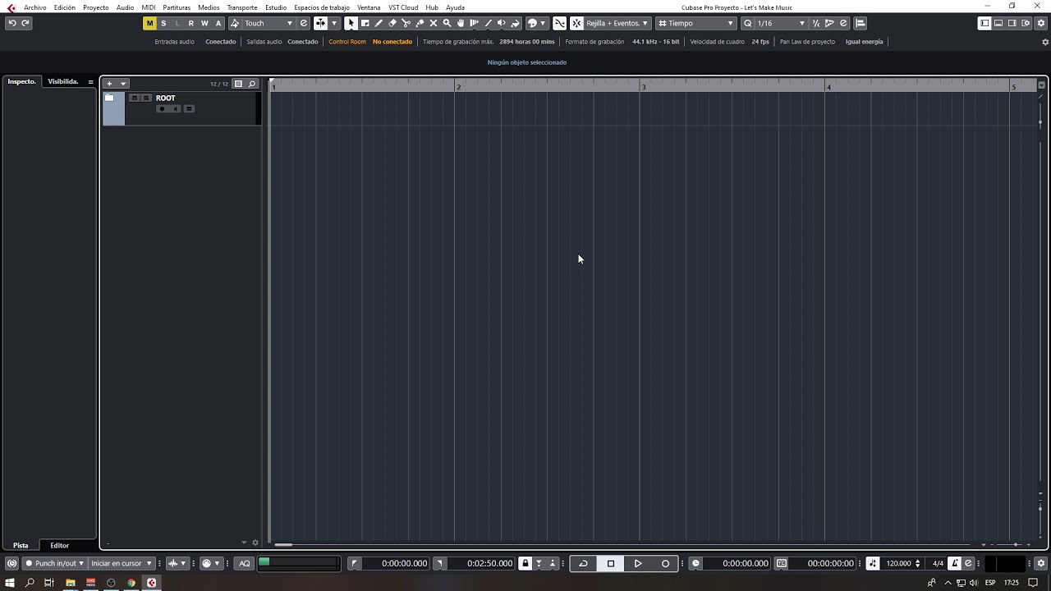This screenshot has width=1051, height=591.
Task: Select the Line tool
Action: [x=488, y=23]
